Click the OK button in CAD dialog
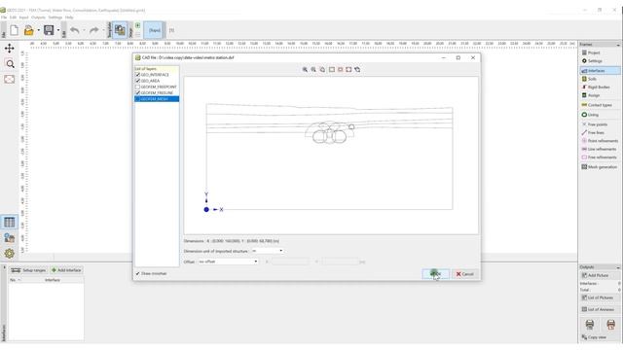Image resolution: width=623 pixels, height=350 pixels. (435, 274)
